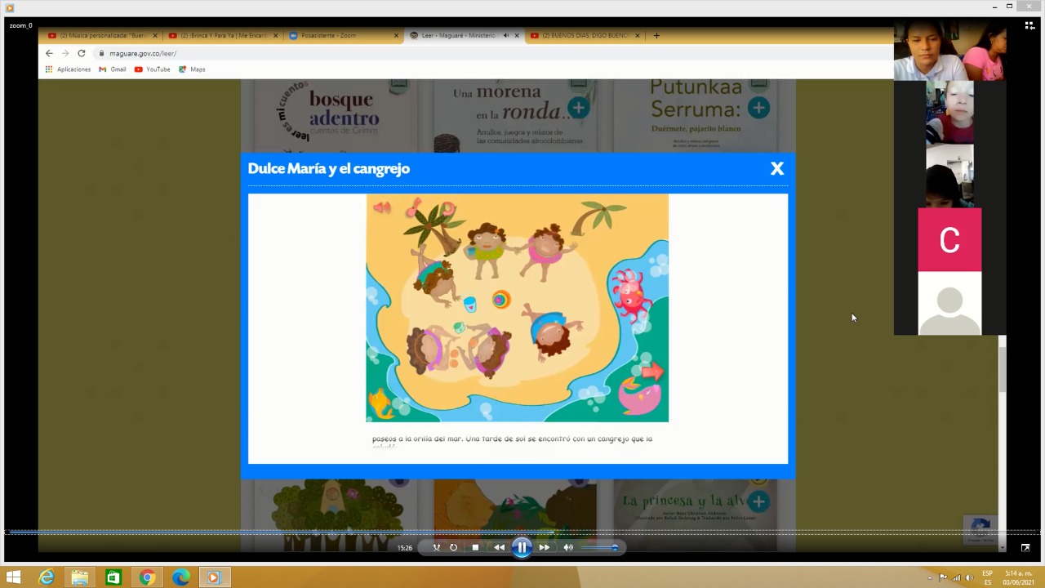Image resolution: width=1045 pixels, height=588 pixels.
Task: Open the clock showing 03/06/2021
Action: point(1018,577)
